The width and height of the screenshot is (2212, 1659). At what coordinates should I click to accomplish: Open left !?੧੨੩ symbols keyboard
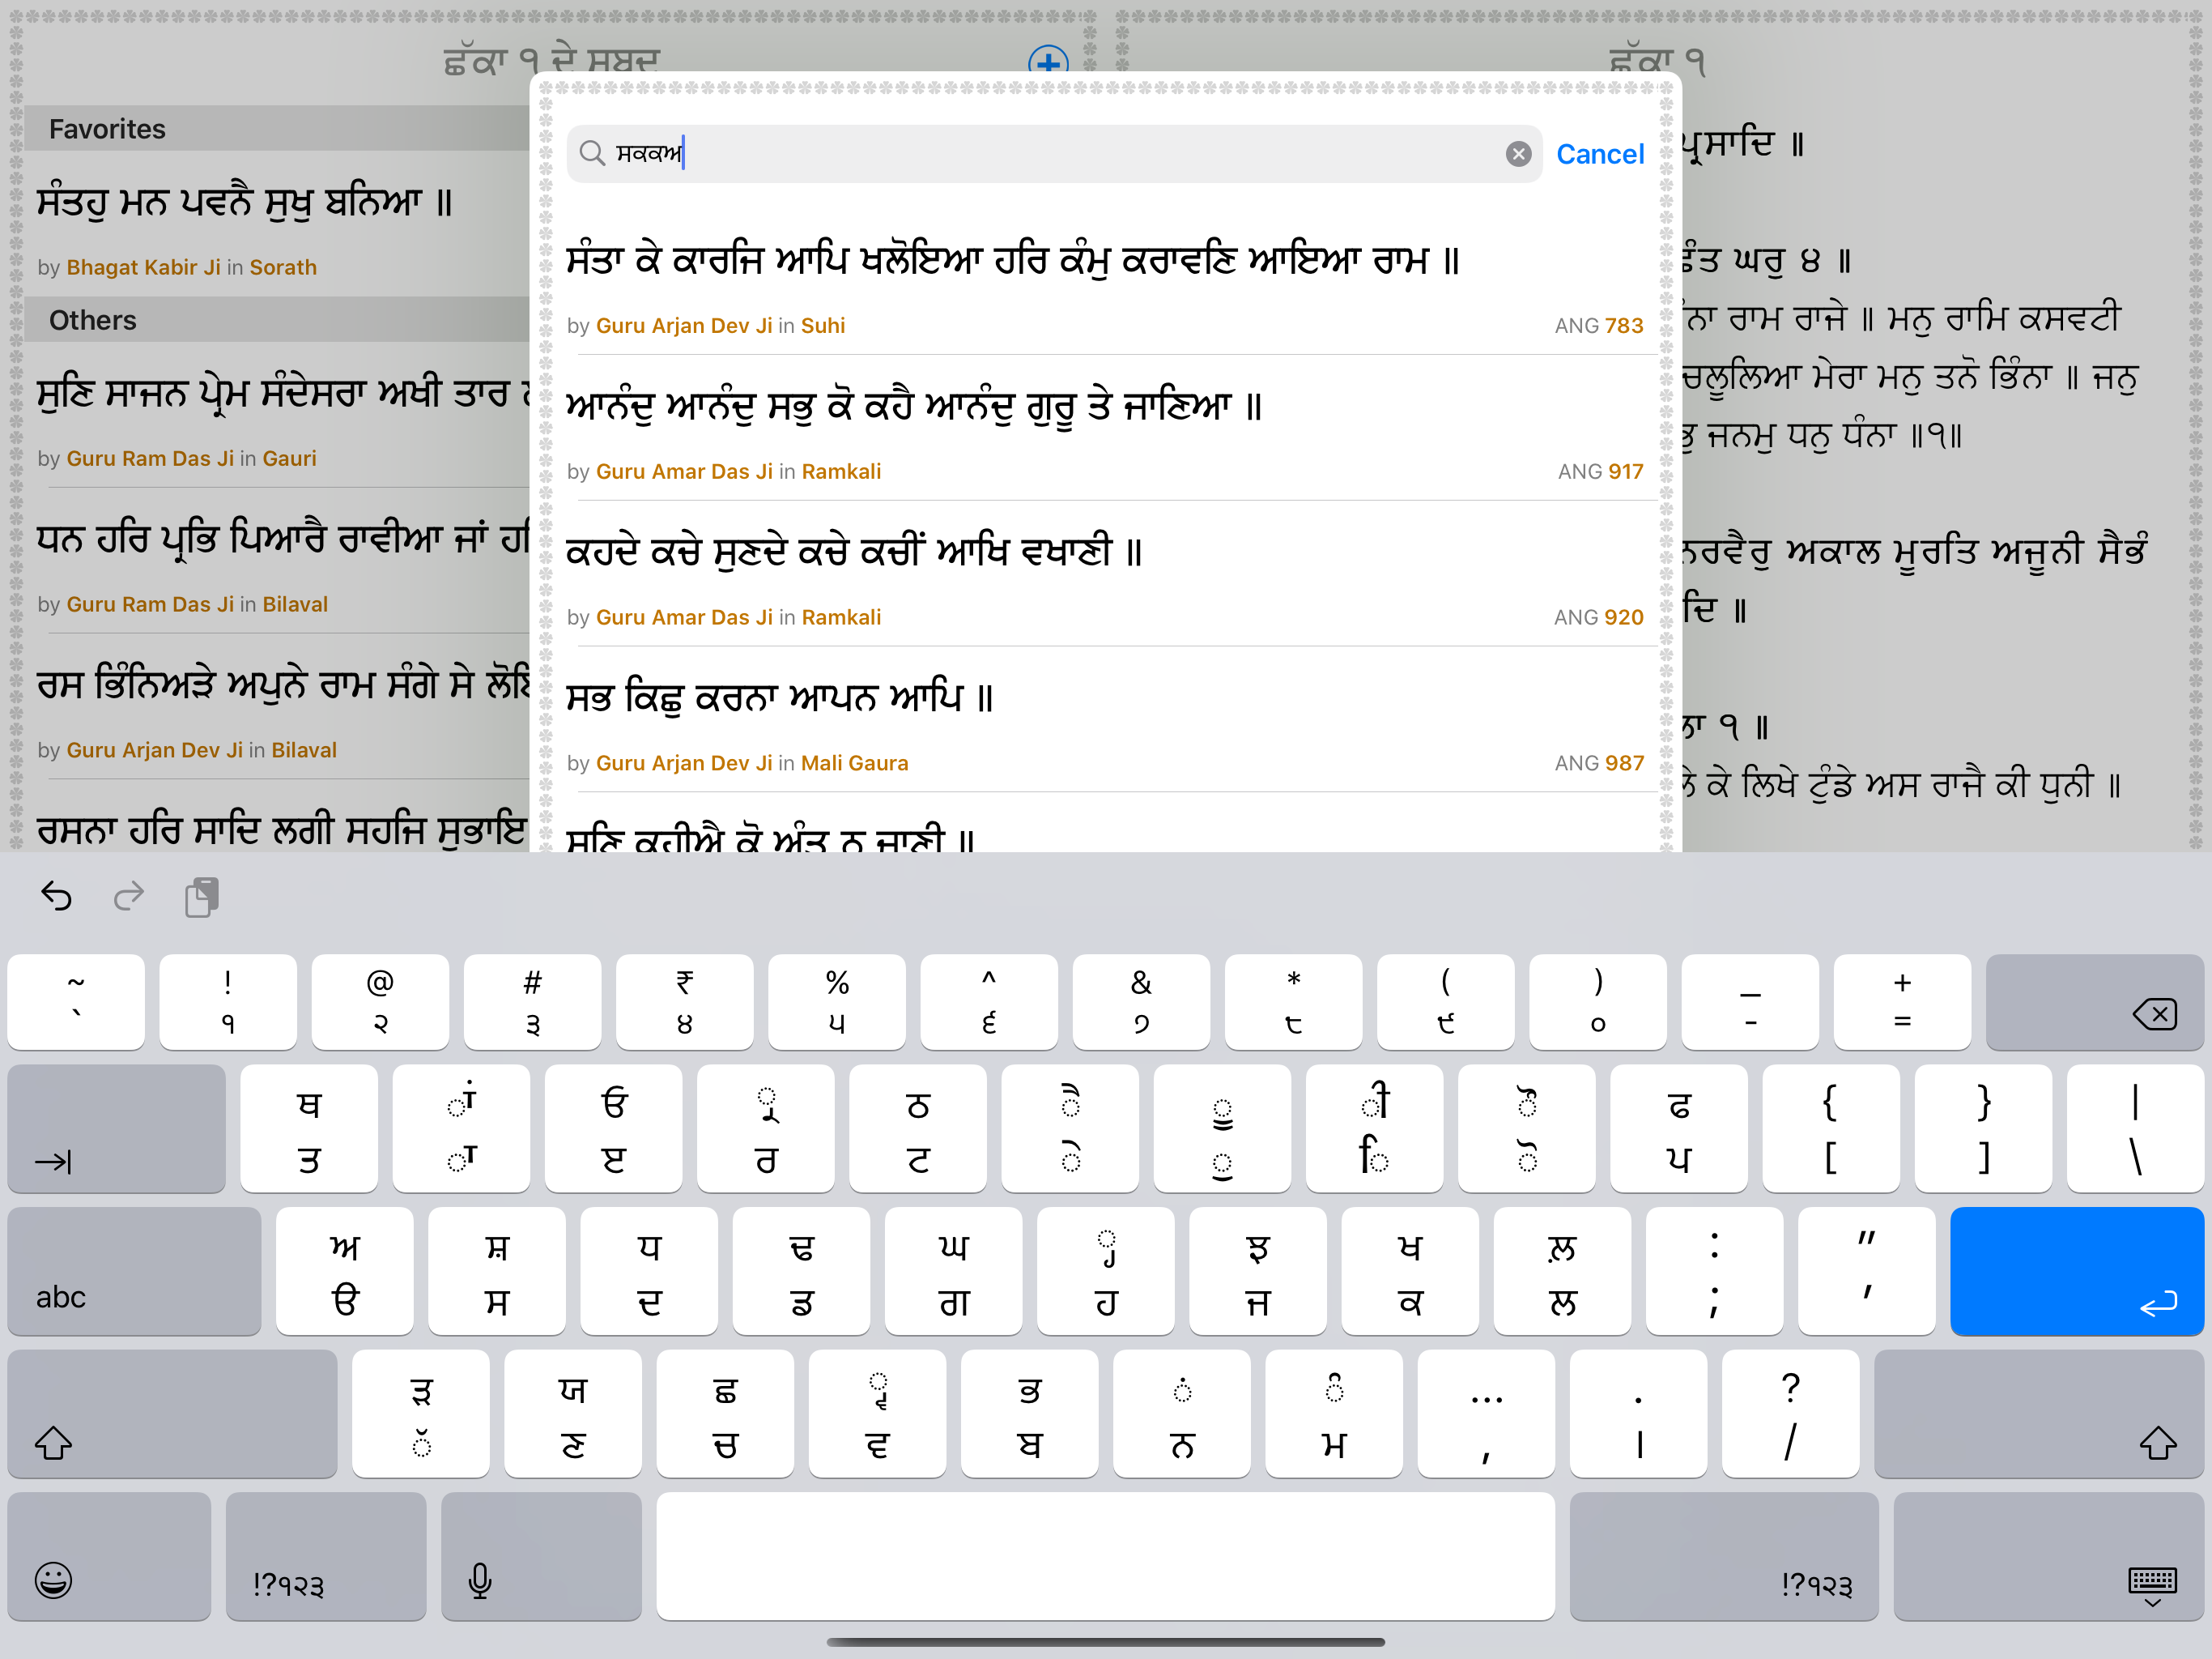326,1556
